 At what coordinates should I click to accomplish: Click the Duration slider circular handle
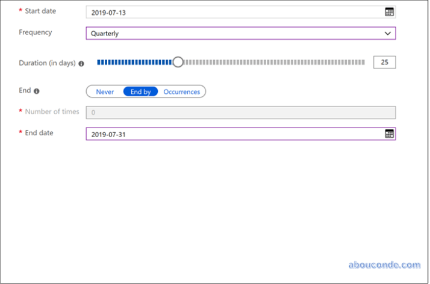click(178, 62)
